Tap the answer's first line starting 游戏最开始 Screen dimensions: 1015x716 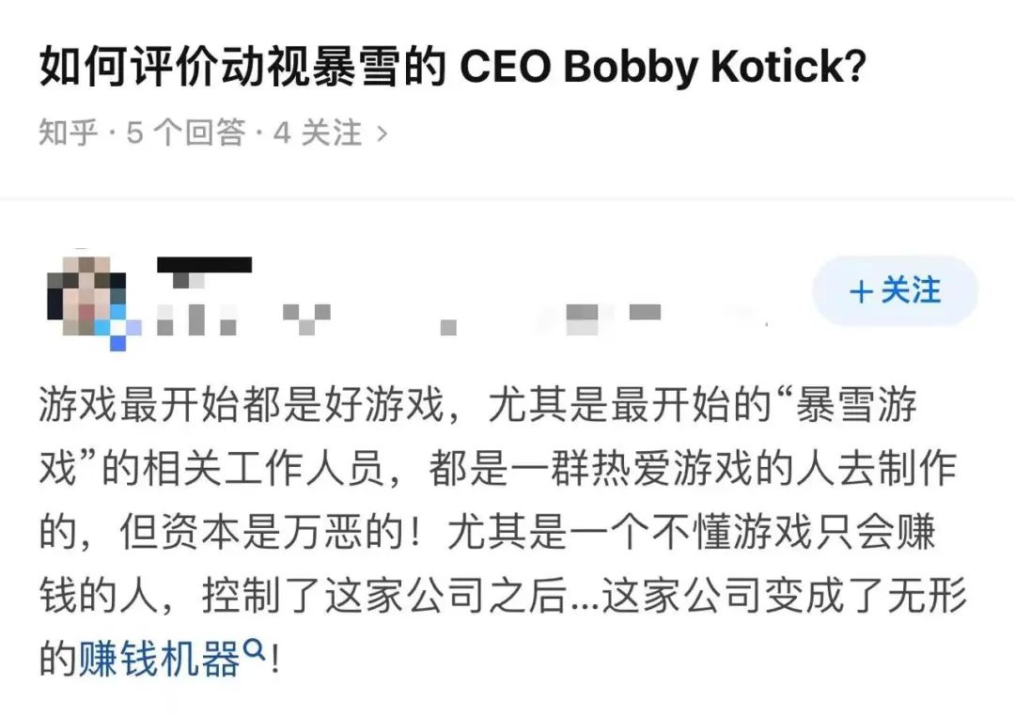254,410
